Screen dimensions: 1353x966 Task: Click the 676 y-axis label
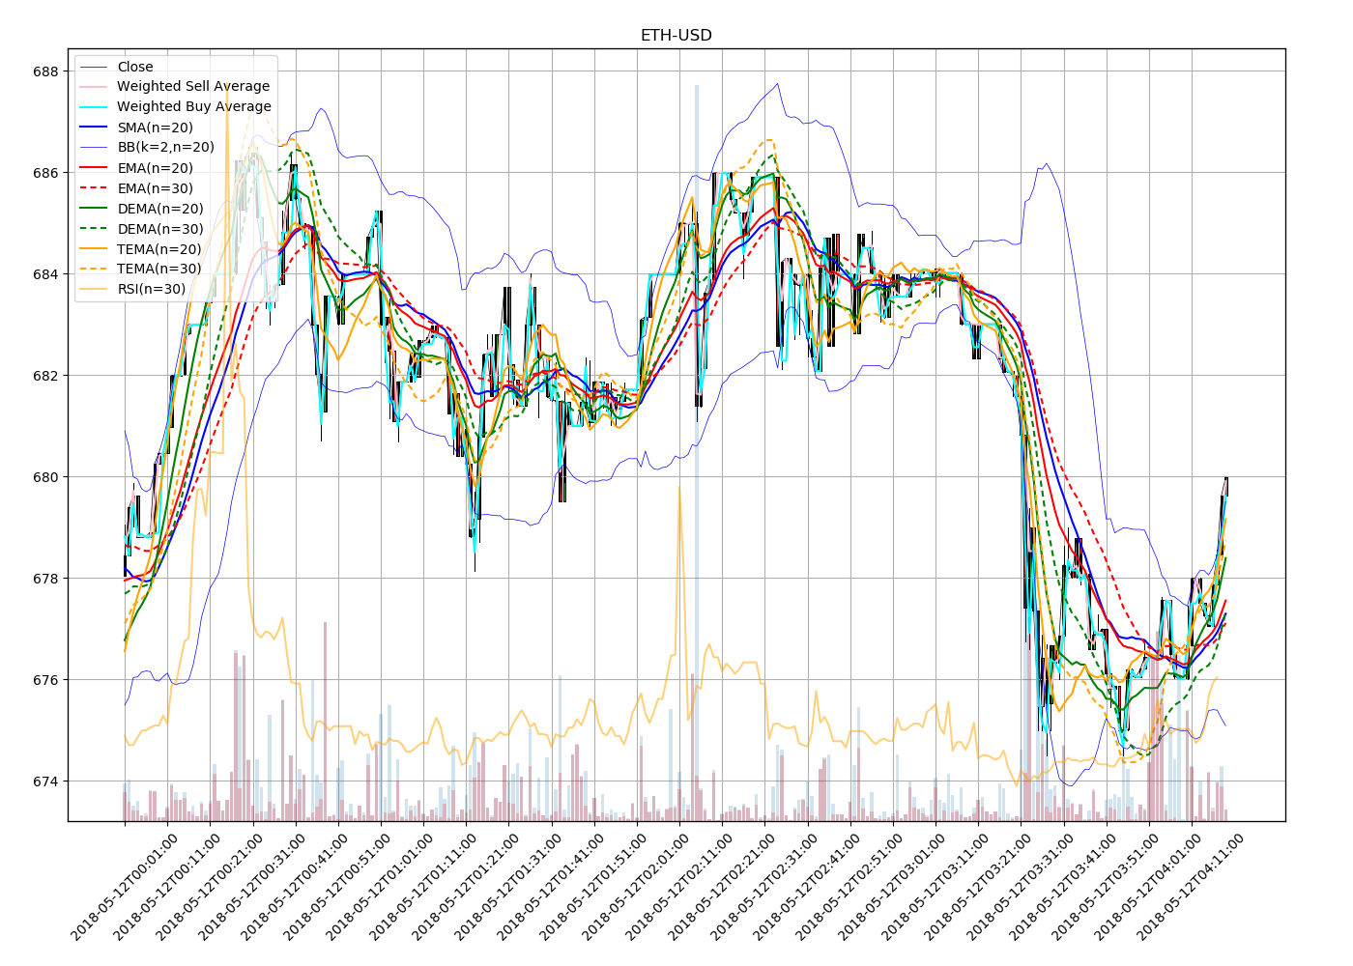[45, 680]
